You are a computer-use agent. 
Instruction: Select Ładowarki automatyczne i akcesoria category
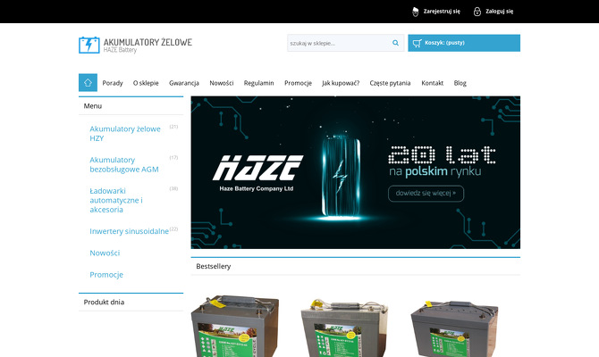tap(116, 200)
